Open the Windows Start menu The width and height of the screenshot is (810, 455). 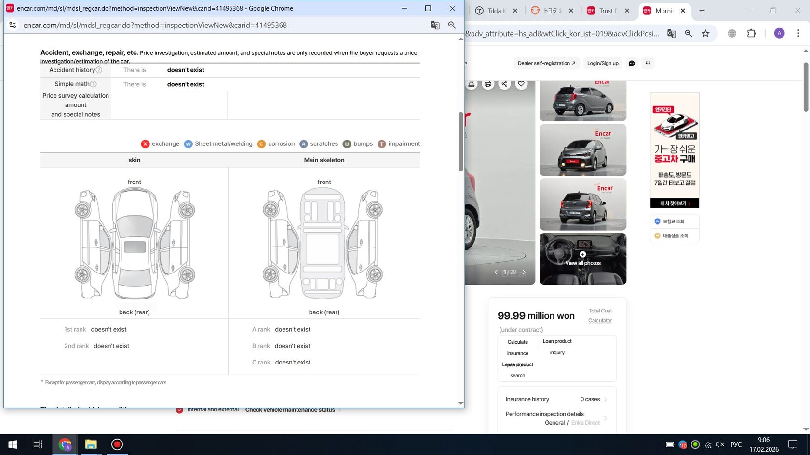(x=13, y=444)
